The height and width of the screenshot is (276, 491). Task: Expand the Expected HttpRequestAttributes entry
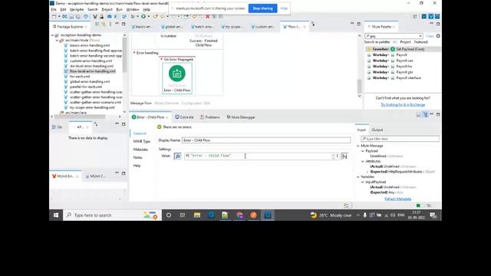[367, 172]
